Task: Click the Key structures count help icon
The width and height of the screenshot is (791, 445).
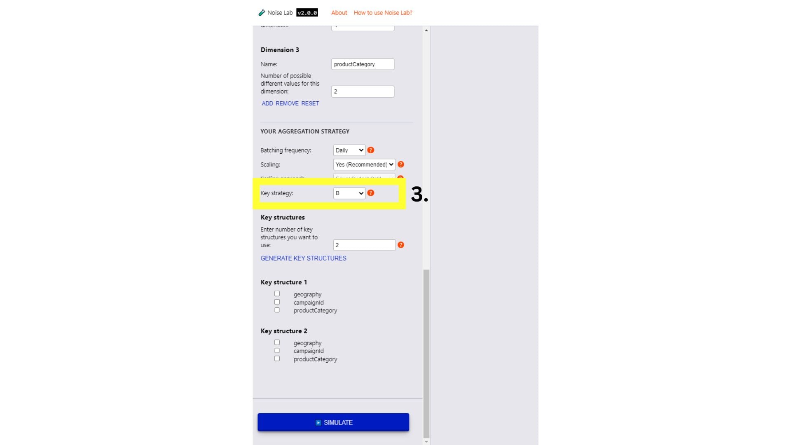Action: coord(402,244)
